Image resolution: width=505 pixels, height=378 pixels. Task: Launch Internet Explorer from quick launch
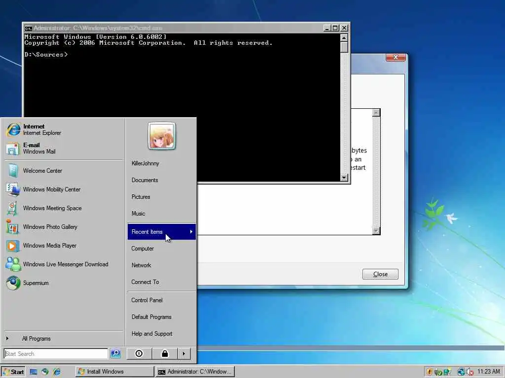pos(57,372)
